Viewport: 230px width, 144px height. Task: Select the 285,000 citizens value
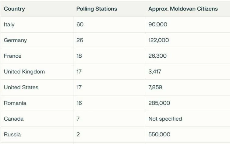[159, 103]
